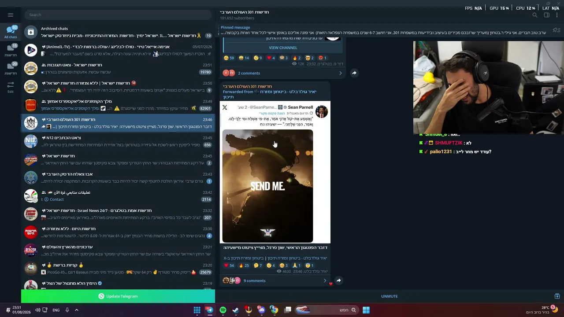Show hidden system tray icons chevron

pyautogui.click(x=76, y=310)
